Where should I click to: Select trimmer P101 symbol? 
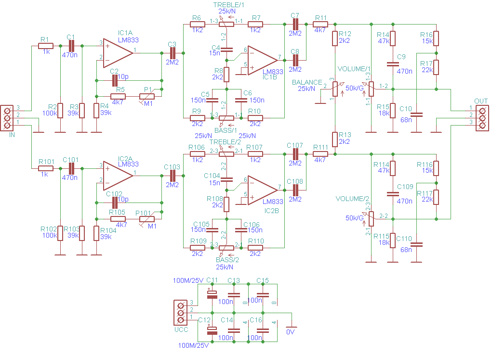(147, 219)
